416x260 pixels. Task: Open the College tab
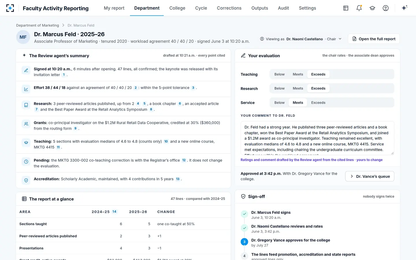tap(177, 8)
